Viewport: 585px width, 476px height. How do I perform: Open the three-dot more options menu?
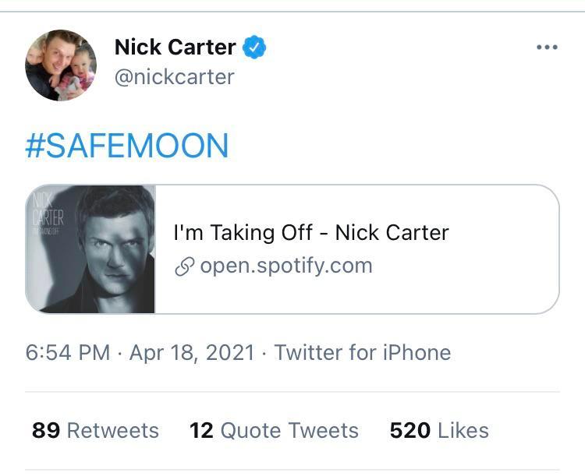[547, 48]
